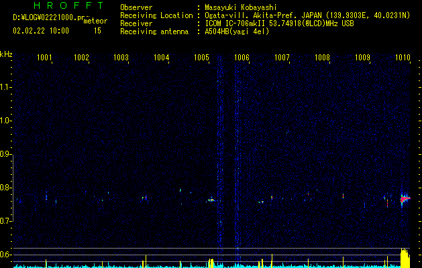Click the 1005 time axis marker
The height and width of the screenshot is (268, 422).
[201, 58]
